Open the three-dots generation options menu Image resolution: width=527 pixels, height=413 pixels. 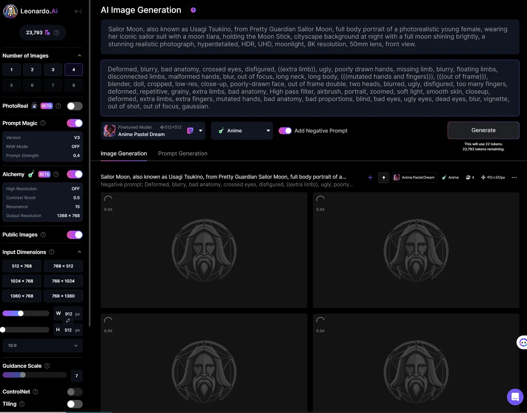pos(514,177)
